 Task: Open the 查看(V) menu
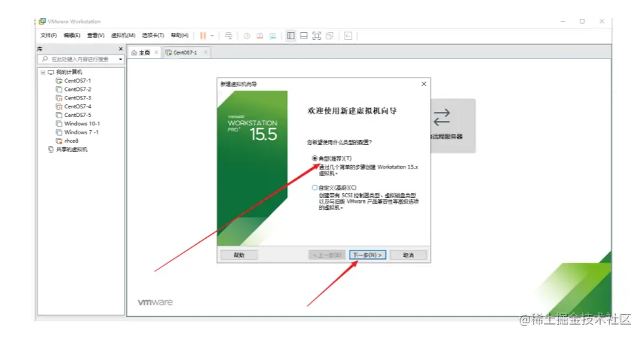(95, 35)
